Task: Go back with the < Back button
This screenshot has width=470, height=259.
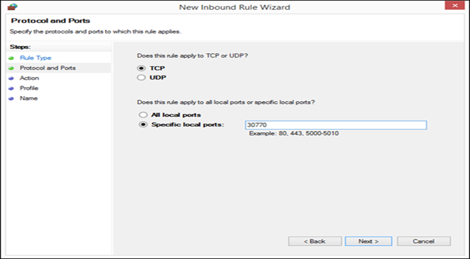Action: pyautogui.click(x=315, y=241)
